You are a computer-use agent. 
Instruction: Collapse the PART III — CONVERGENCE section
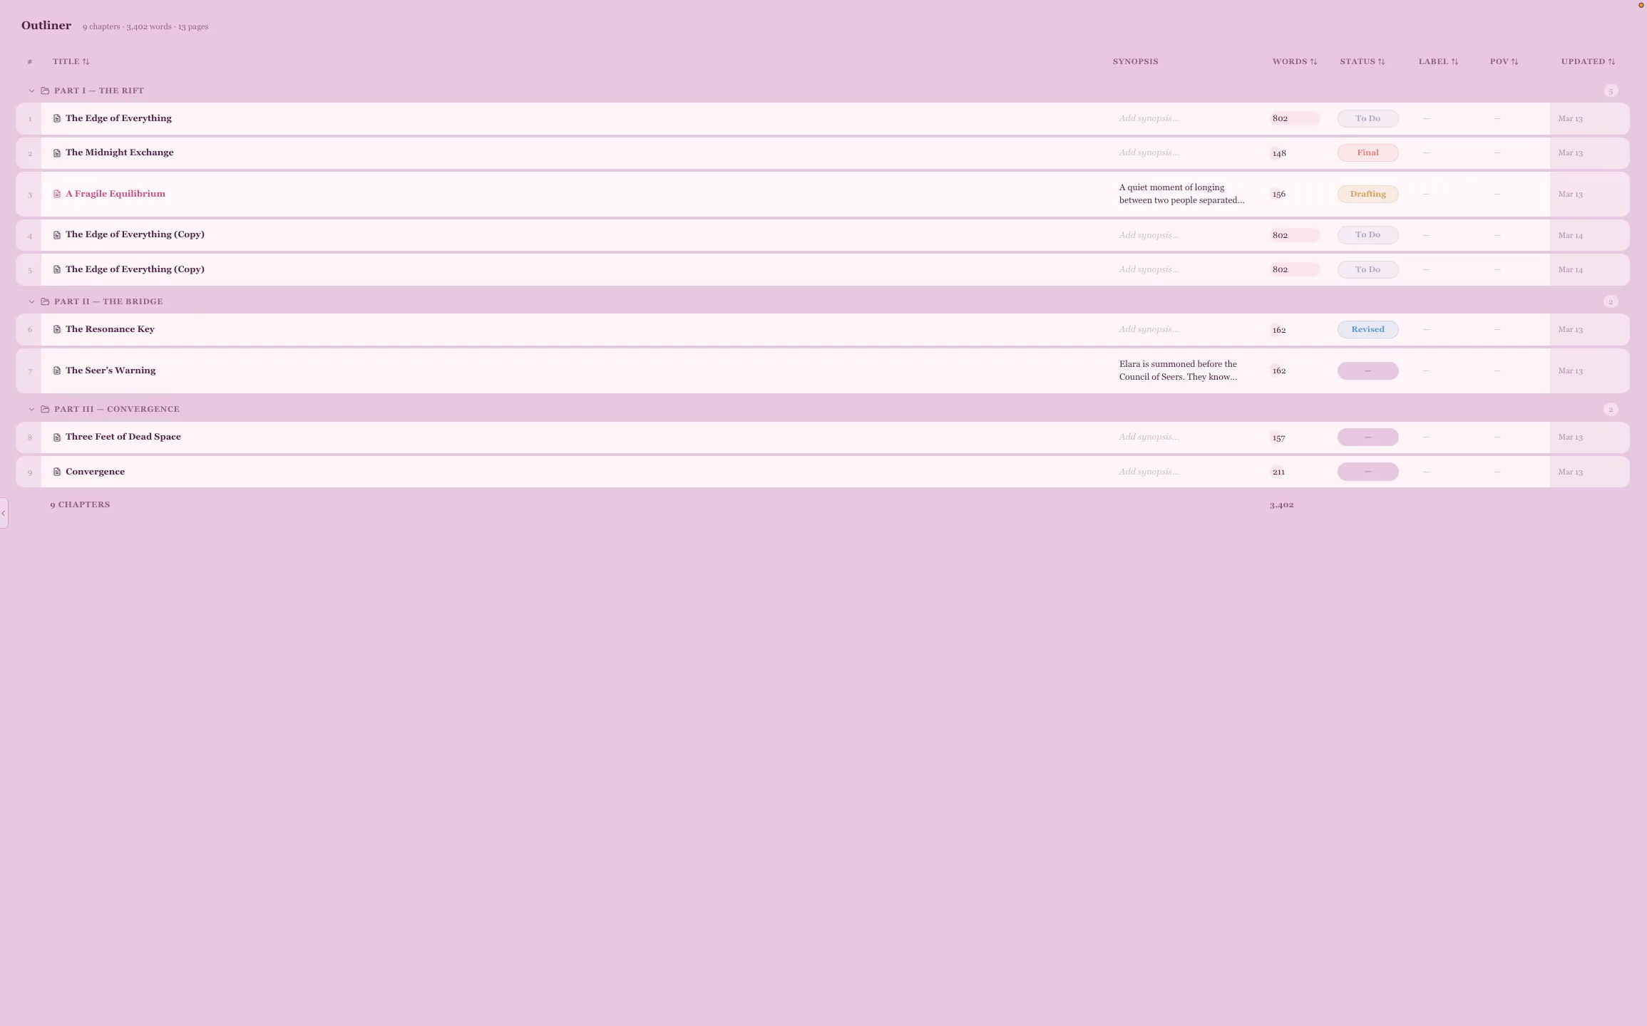(31, 409)
